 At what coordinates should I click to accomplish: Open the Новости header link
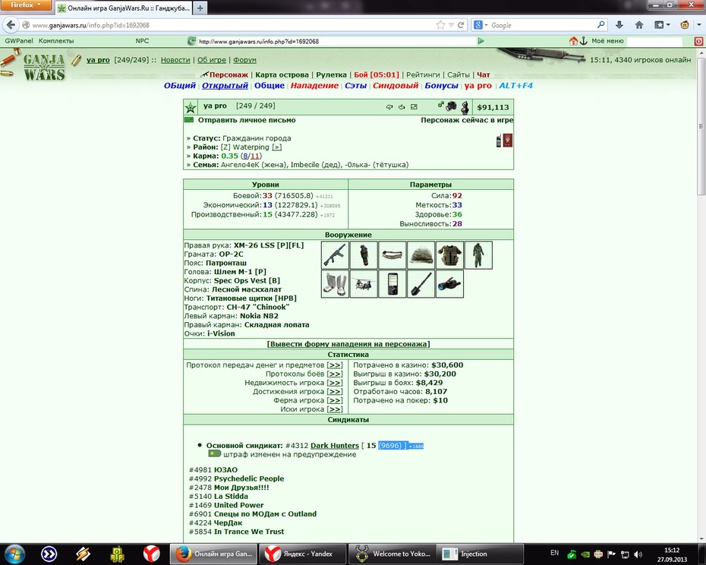point(175,60)
